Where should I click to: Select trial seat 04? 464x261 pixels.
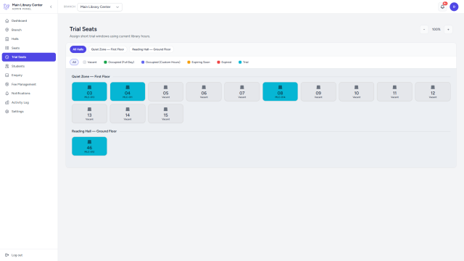(x=128, y=91)
